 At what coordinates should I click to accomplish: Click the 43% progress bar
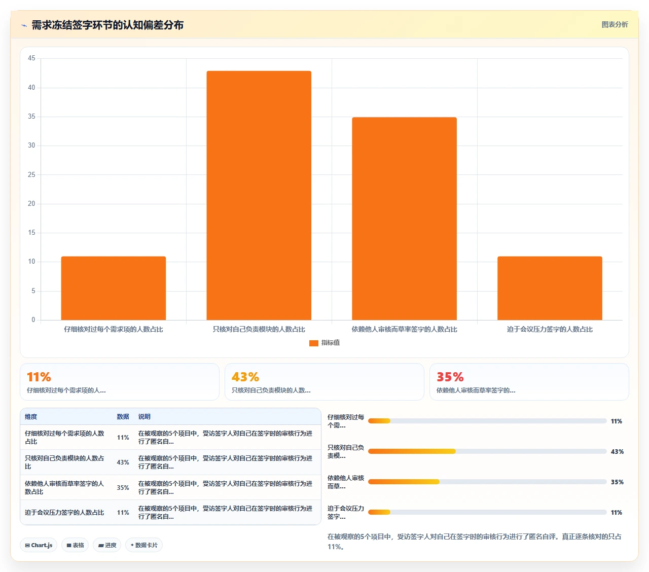(x=487, y=451)
